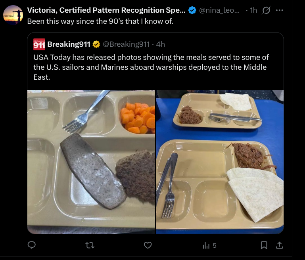305x260 pixels.
Task: Like the post with the heart
Action: (x=148, y=245)
